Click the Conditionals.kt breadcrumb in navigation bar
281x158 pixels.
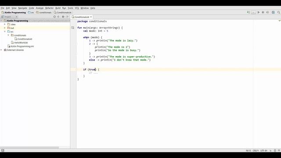[x=63, y=13]
